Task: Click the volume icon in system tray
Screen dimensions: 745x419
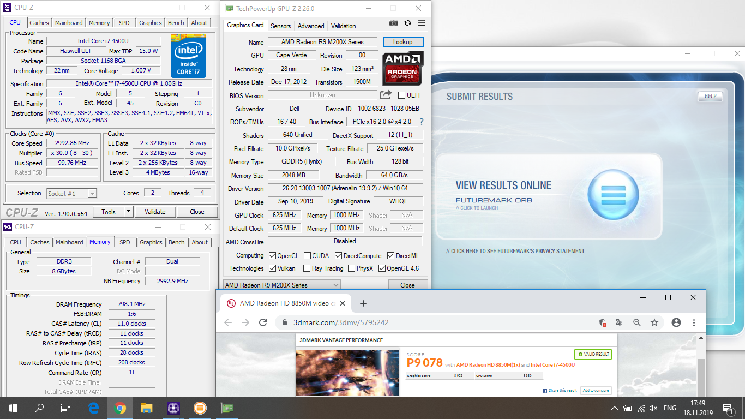Action: (x=653, y=408)
